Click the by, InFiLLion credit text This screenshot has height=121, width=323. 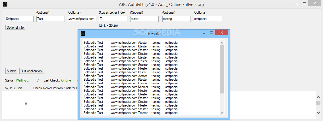(14, 88)
